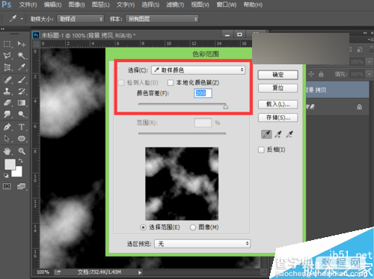
Task: Click the subtract from sample eyedropper
Action: pyautogui.click(x=289, y=135)
